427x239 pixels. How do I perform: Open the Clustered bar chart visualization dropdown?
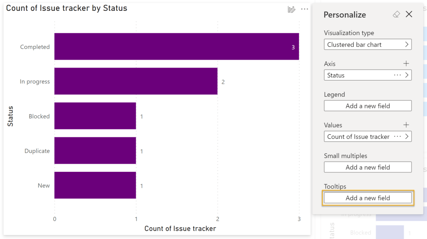point(367,45)
